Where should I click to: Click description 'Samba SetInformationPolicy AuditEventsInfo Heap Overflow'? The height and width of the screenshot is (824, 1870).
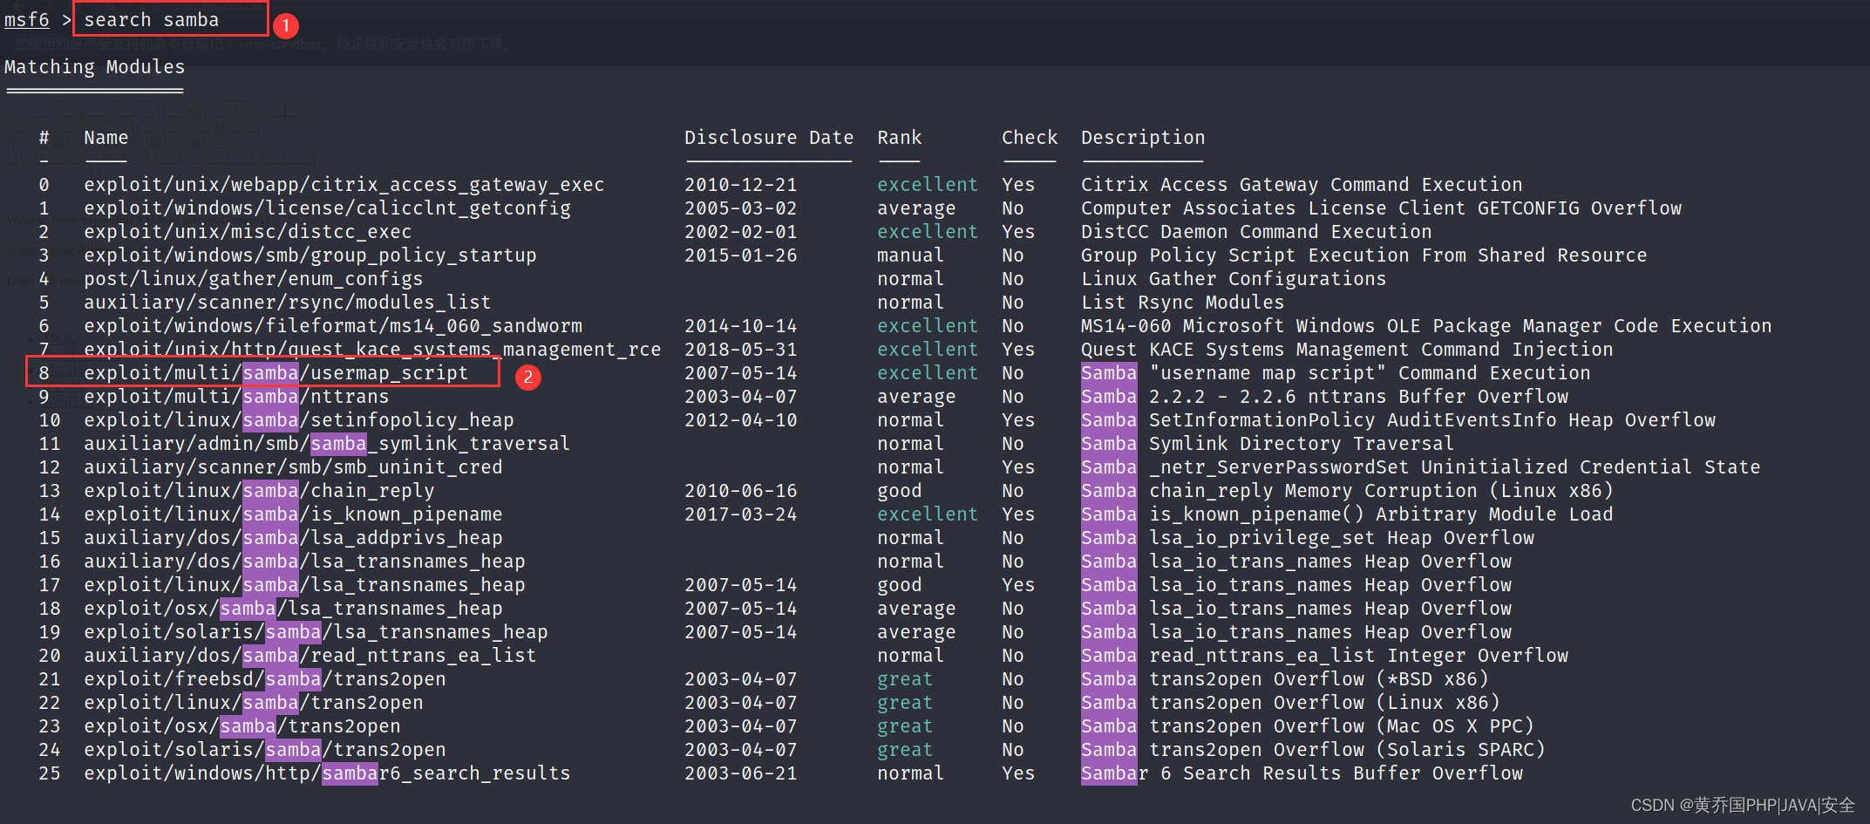point(1398,420)
